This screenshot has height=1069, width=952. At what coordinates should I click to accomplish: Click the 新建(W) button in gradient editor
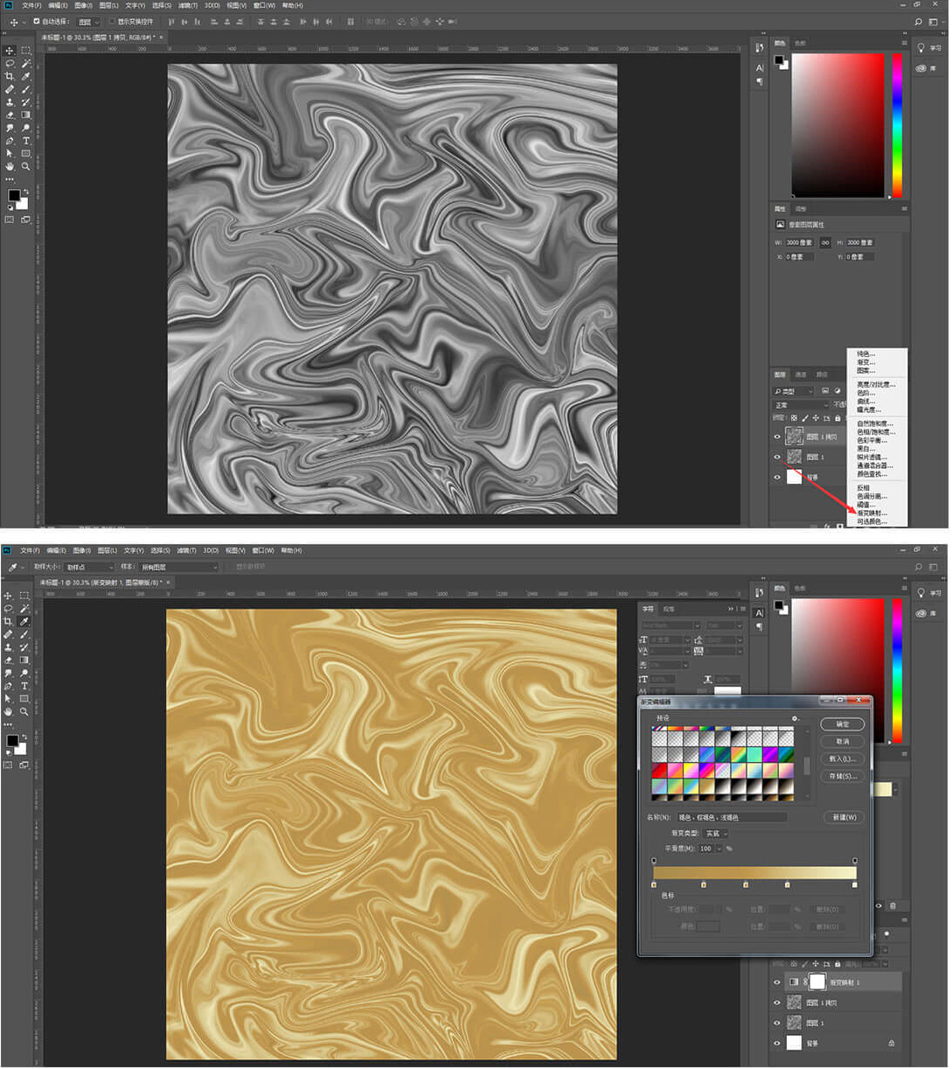[x=844, y=817]
